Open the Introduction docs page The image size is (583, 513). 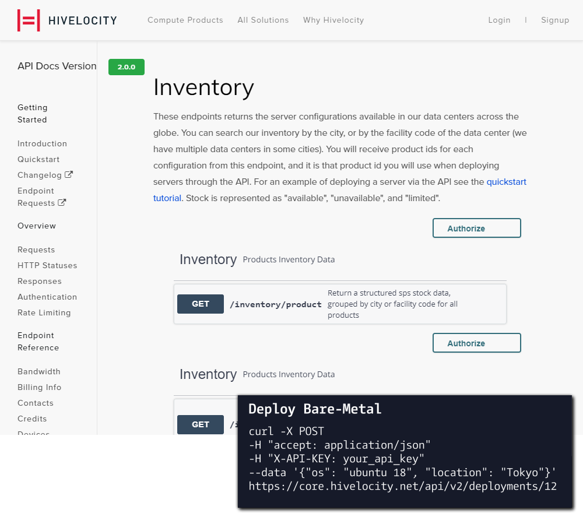(x=42, y=143)
